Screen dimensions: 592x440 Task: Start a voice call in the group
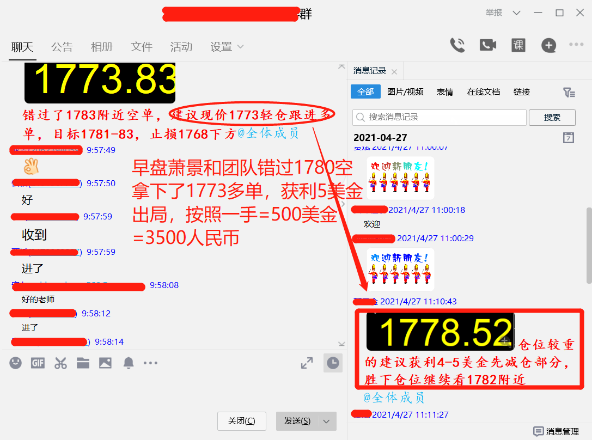(x=457, y=45)
